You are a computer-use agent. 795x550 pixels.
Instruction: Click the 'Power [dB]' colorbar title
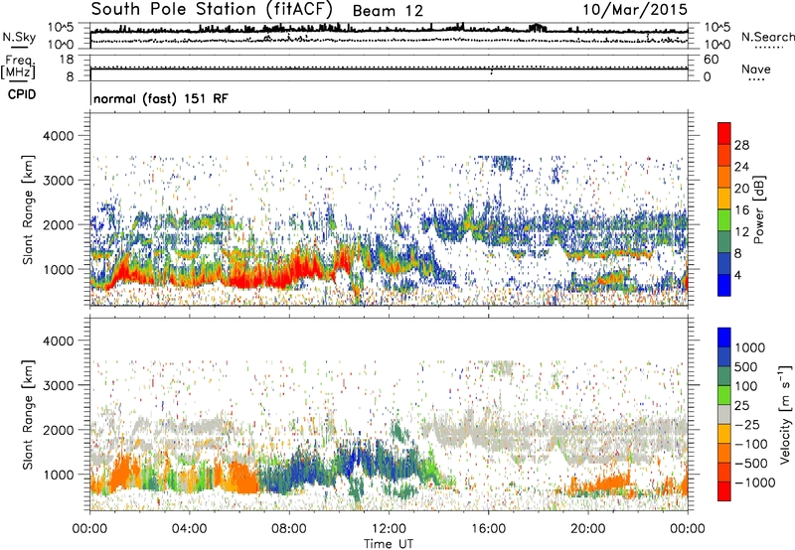tap(758, 209)
